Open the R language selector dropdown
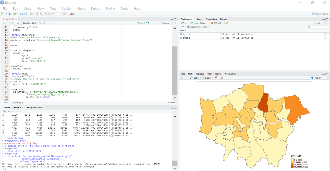 pyautogui.click(x=182, y=27)
